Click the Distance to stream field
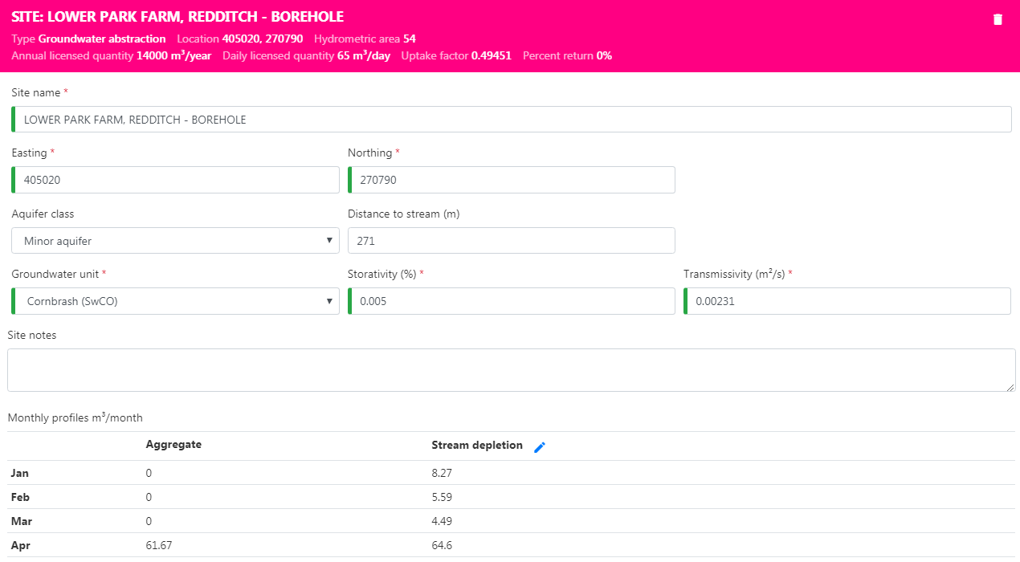This screenshot has width=1020, height=562. tap(511, 241)
